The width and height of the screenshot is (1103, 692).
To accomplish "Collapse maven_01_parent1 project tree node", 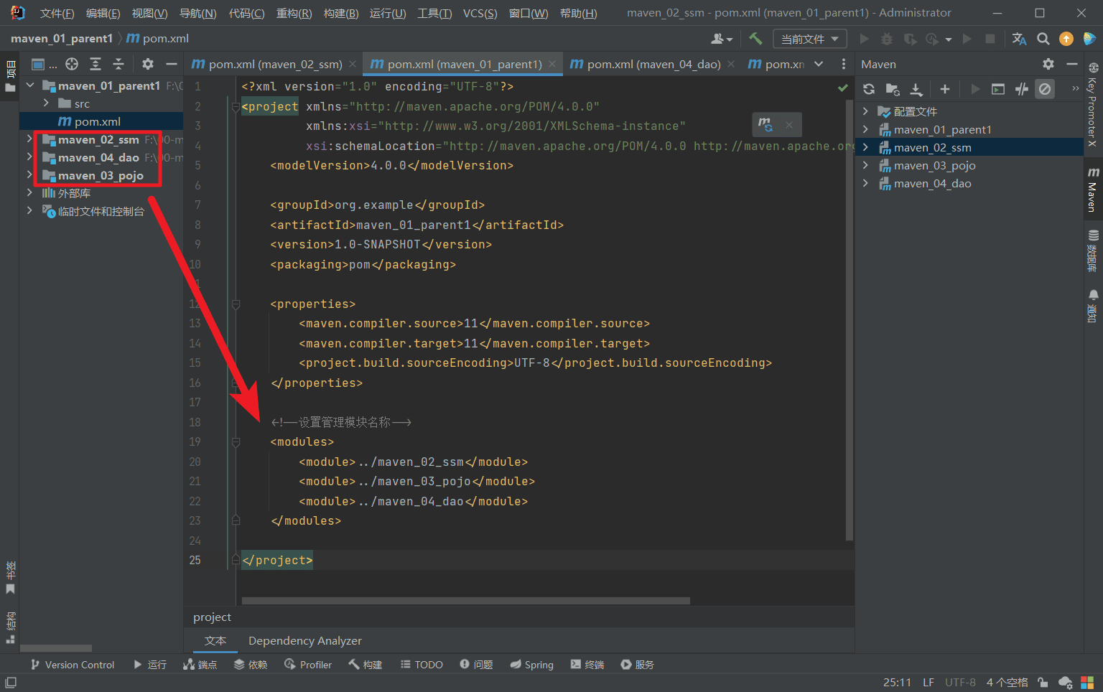I will click(30, 85).
